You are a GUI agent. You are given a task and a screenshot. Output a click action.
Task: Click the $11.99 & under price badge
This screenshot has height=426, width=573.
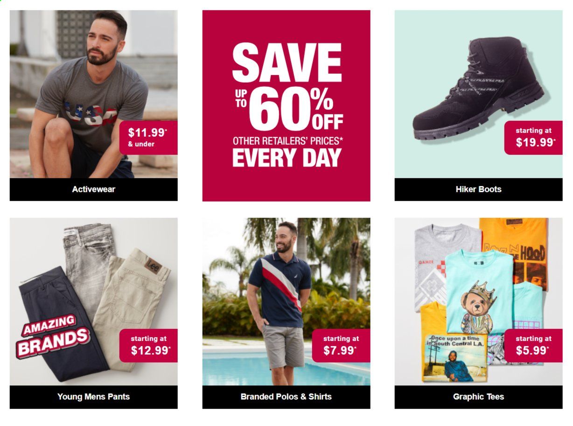point(148,138)
